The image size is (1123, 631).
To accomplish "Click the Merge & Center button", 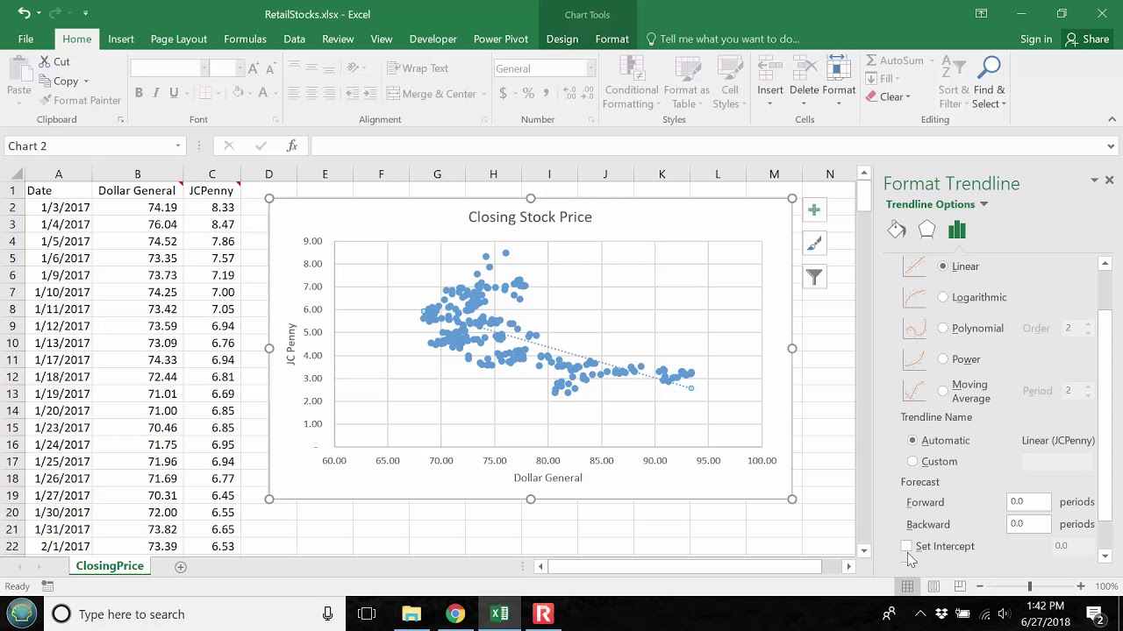I will coord(432,94).
